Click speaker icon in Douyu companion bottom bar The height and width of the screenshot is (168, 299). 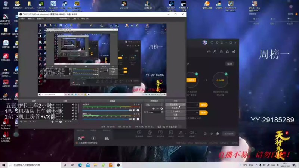[191, 133]
